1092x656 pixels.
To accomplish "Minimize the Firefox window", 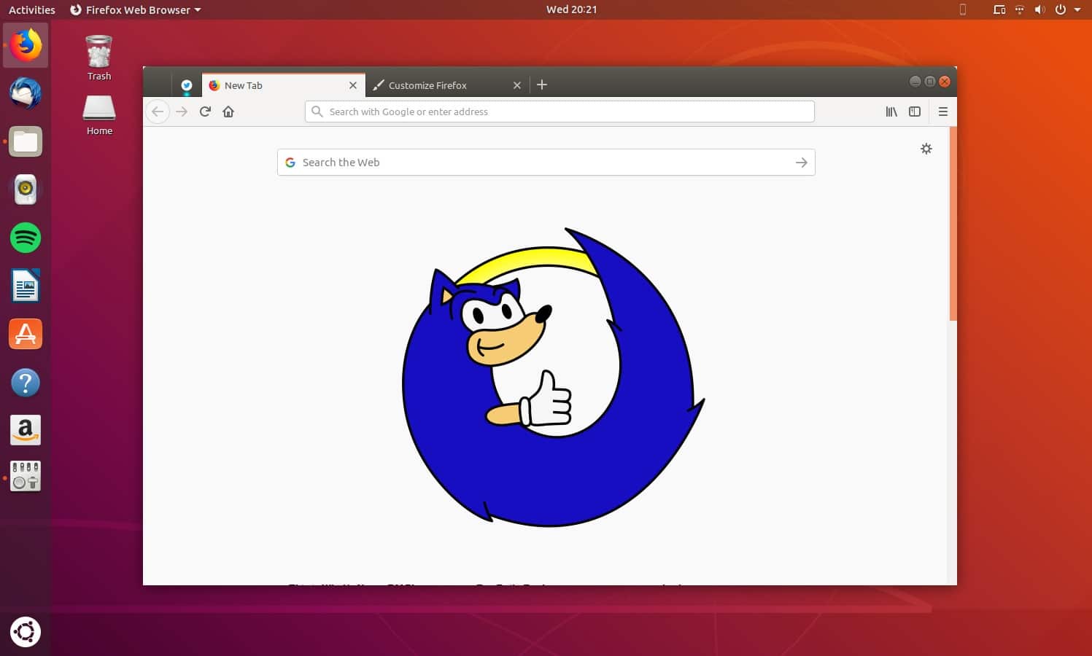I will click(x=915, y=81).
